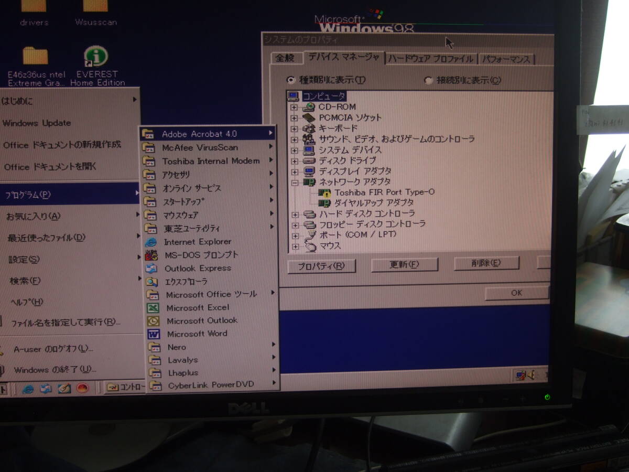Expand the システム デバイス tree node
Viewport: 629px width, 472px height.
[x=295, y=150]
